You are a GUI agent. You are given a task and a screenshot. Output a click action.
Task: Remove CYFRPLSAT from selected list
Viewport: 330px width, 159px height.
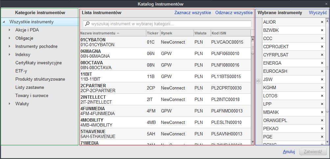click(322, 55)
